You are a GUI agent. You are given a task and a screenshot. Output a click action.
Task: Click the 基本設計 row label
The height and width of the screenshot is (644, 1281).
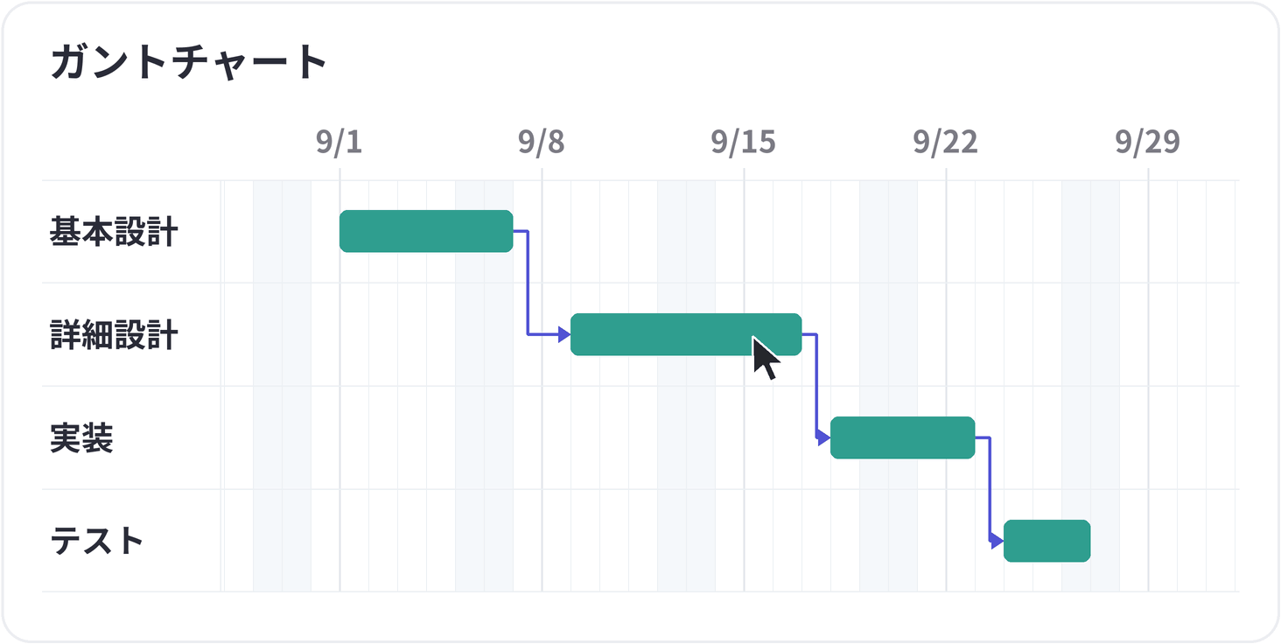coord(114,232)
